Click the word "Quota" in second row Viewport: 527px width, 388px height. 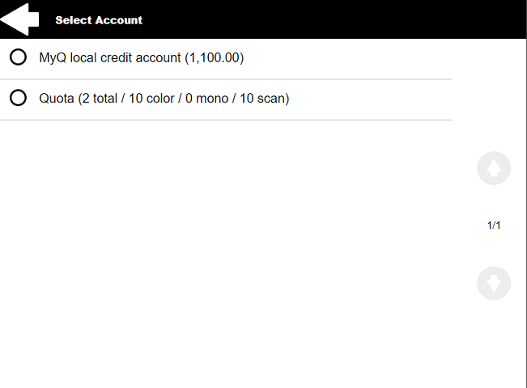tap(56, 99)
